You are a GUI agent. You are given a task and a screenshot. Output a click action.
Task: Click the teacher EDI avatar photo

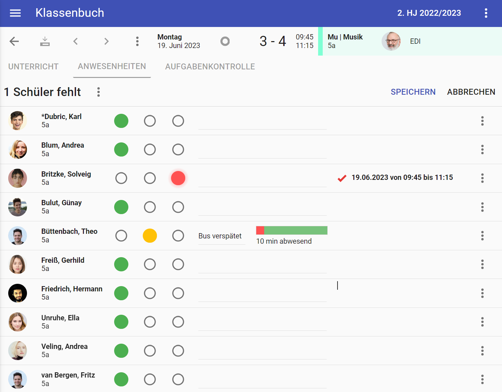coord(391,41)
